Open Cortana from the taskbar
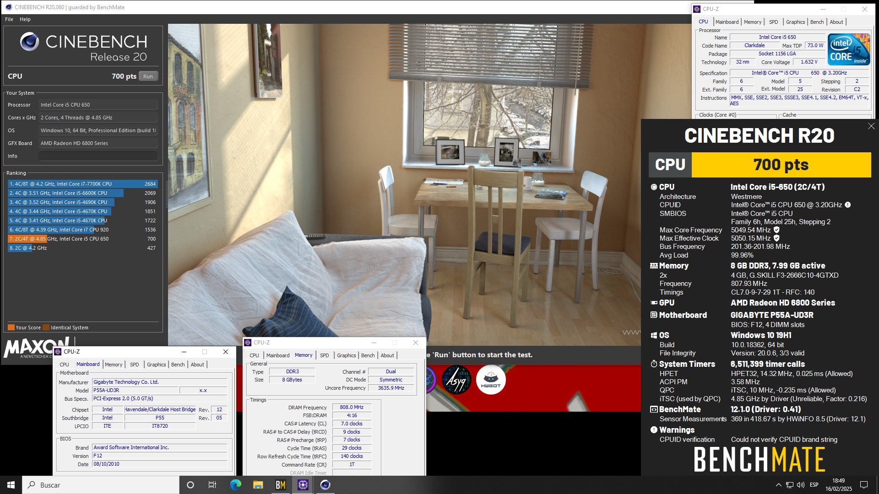Image resolution: width=879 pixels, height=494 pixels. (190, 485)
